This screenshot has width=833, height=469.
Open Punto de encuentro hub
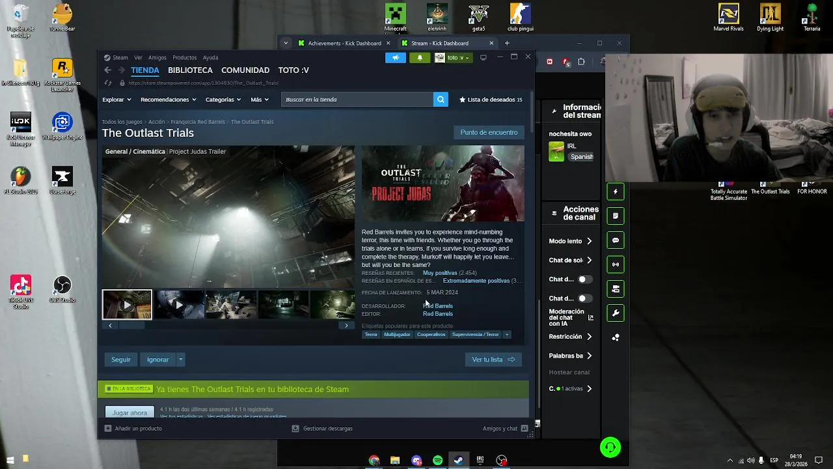489,132
